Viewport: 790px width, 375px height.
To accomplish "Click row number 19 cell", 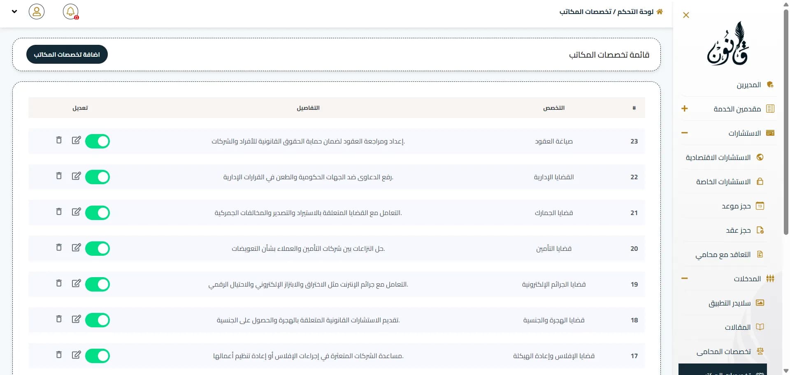I will tap(634, 284).
